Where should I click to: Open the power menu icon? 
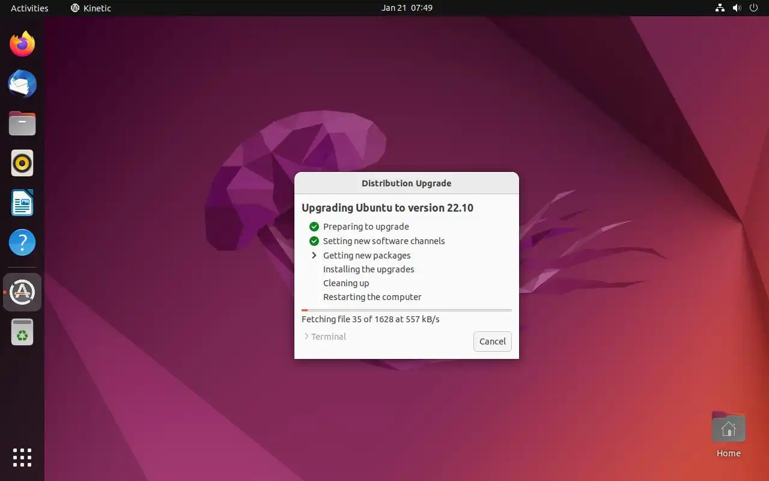point(753,8)
